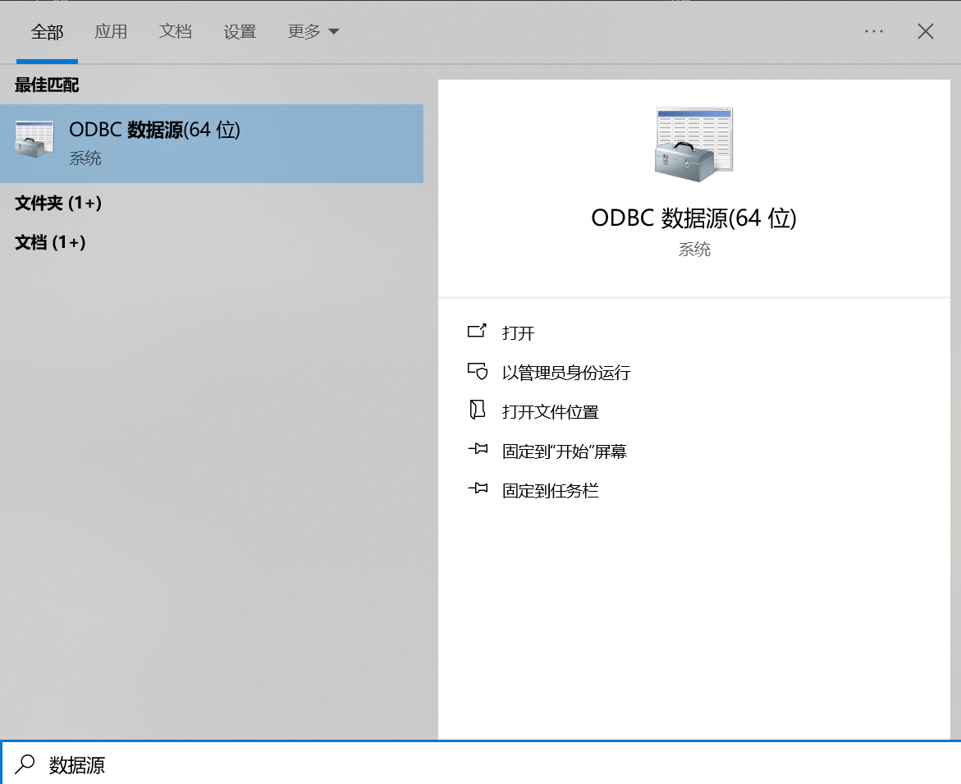The height and width of the screenshot is (784, 961).
Task: Click the 打开文件位置 folder icon
Action: coord(478,410)
